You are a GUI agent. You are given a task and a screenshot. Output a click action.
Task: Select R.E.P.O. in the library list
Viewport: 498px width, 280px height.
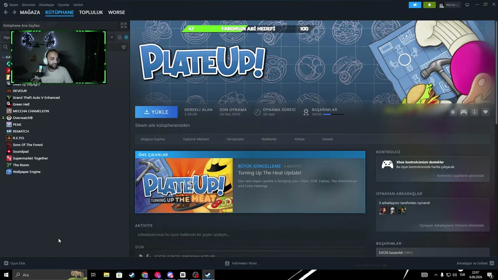pyautogui.click(x=19, y=138)
